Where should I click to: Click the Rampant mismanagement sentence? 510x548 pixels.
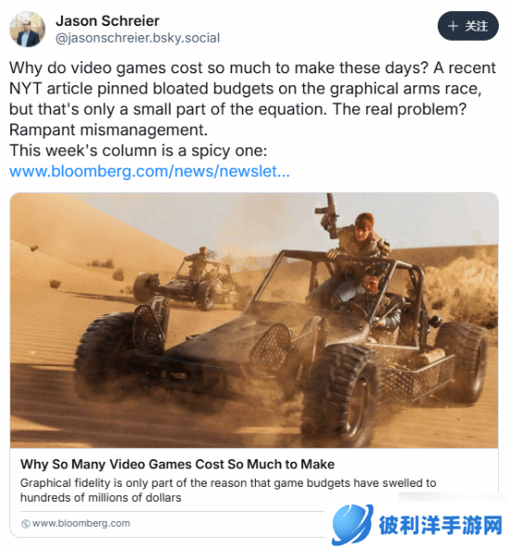tap(108, 130)
